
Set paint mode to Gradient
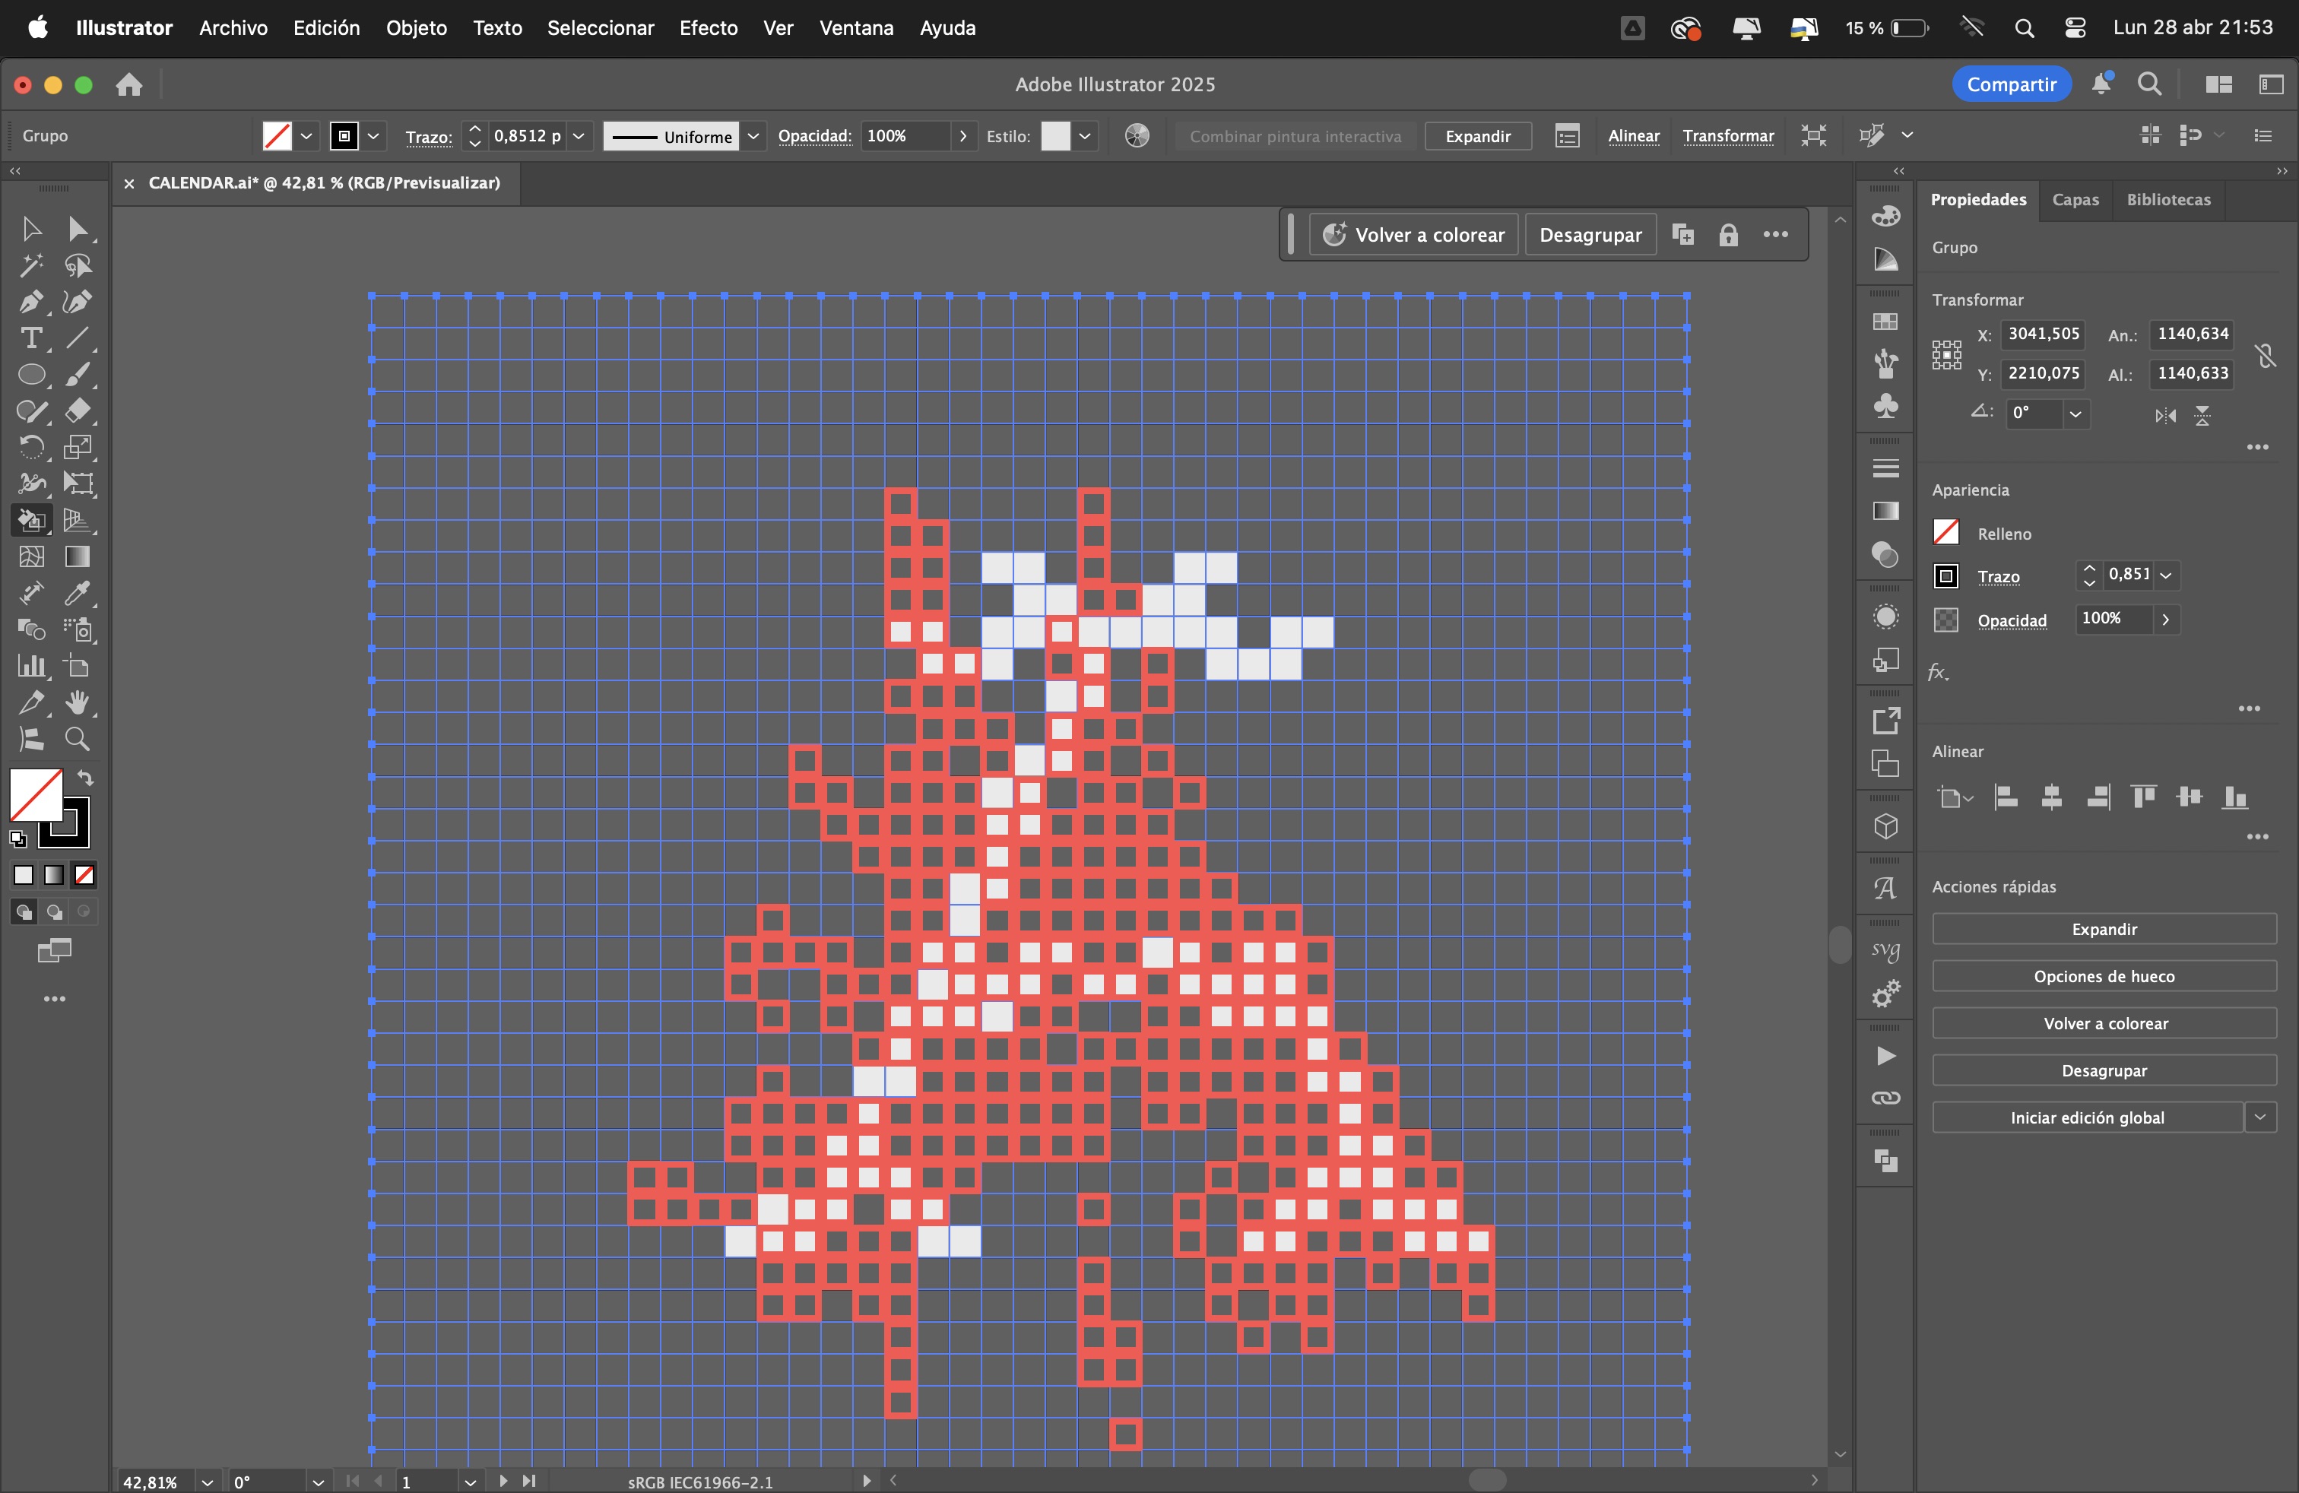point(54,875)
